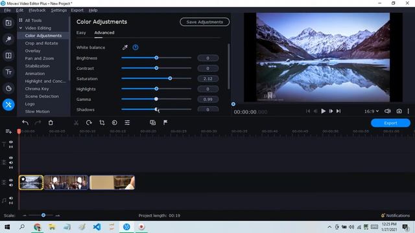Open color adjustments toolbar icon
415x233 pixels.
click(114, 122)
